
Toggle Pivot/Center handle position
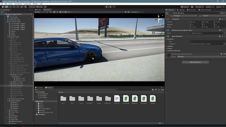coord(32,7)
